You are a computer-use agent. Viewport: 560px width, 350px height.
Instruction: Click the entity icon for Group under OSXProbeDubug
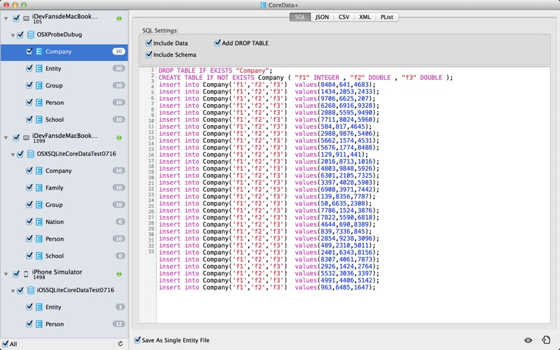[39, 85]
